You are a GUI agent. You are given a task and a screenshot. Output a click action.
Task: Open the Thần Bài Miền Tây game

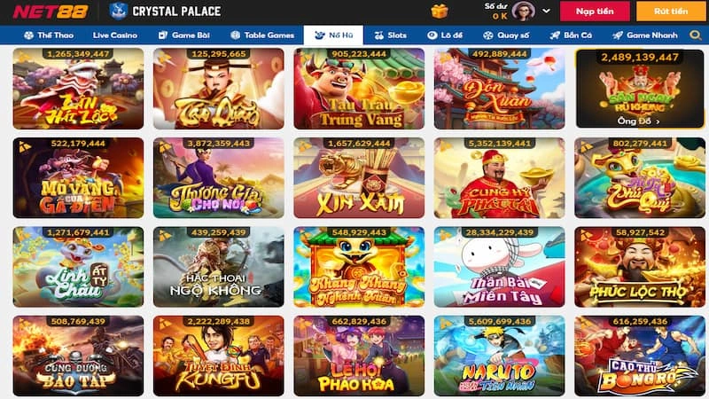499,267
